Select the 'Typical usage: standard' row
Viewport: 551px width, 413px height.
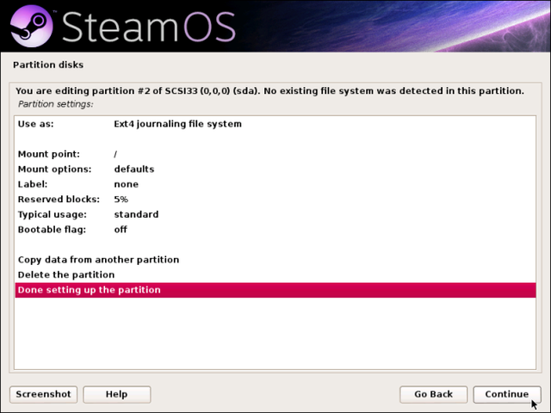tap(275, 214)
